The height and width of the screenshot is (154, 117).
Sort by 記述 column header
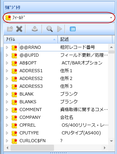point(85,40)
